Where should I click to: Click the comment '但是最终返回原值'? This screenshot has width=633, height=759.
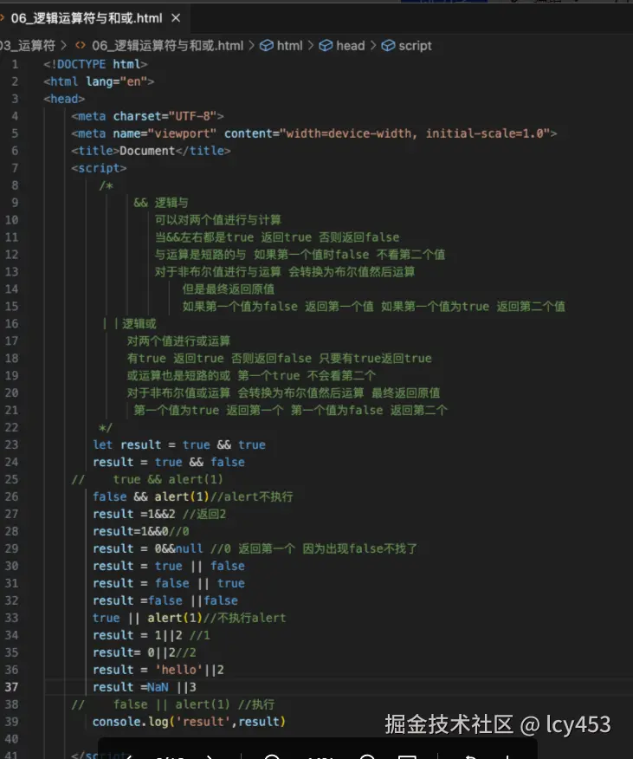click(x=229, y=289)
